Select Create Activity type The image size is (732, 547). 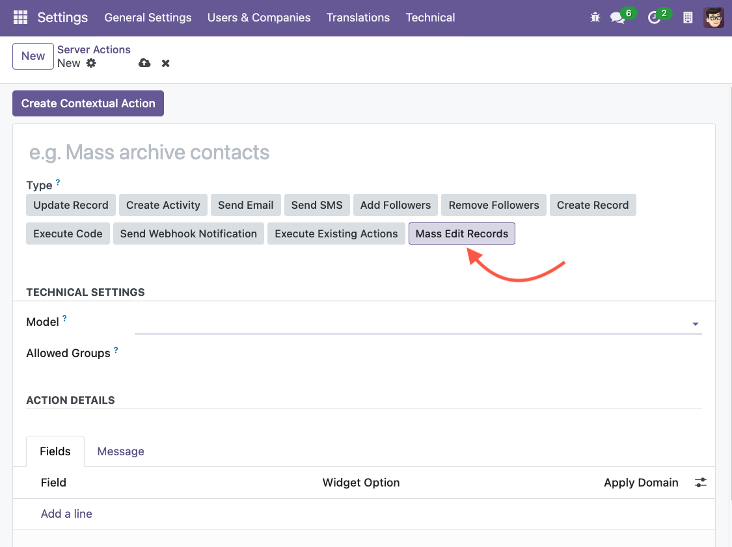pyautogui.click(x=163, y=205)
